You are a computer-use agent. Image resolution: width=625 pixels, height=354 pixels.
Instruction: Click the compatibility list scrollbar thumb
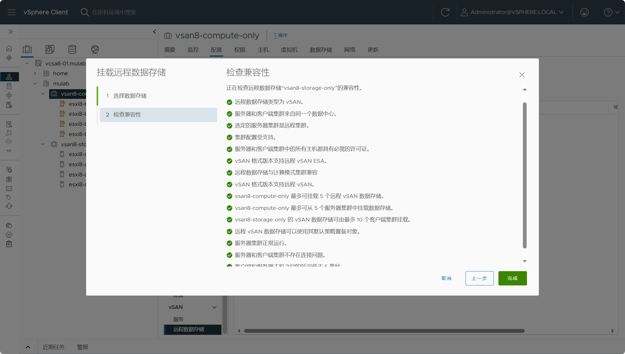pos(525,175)
